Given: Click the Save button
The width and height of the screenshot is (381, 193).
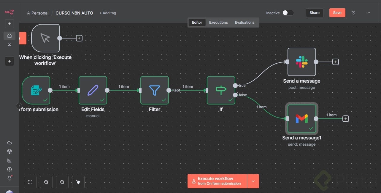Looking at the screenshot, I should point(337,13).
